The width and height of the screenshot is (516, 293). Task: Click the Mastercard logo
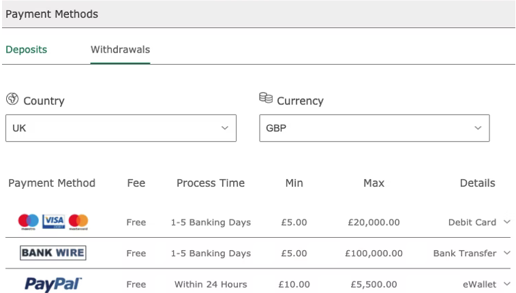pos(78,221)
